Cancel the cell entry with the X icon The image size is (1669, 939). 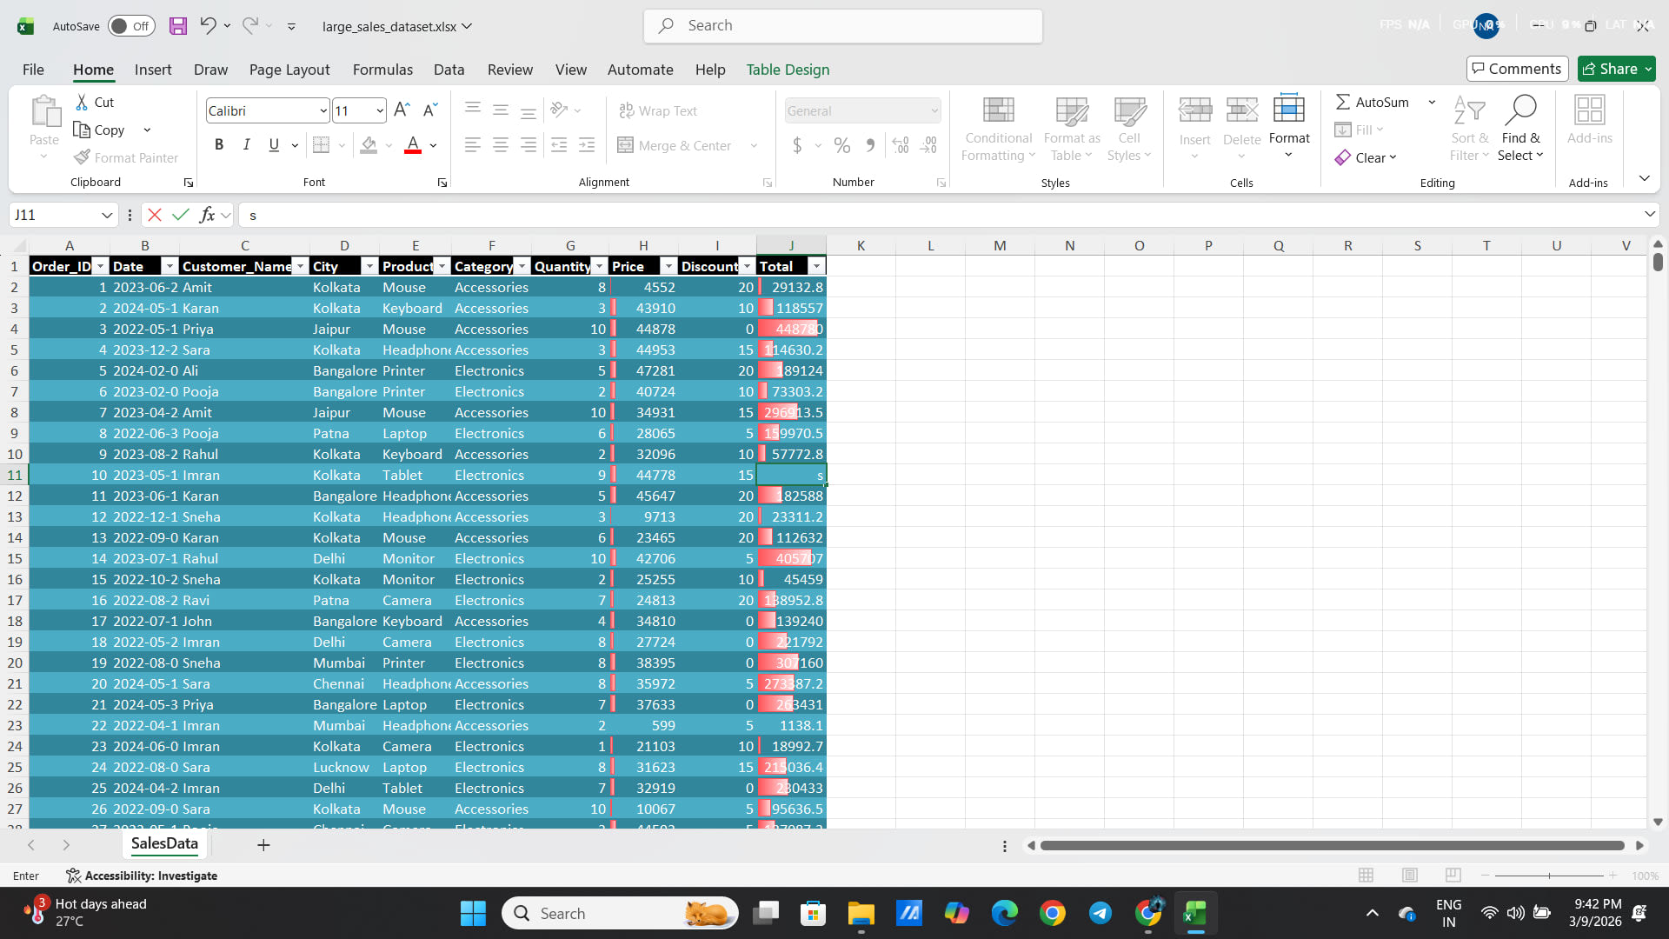(x=155, y=215)
